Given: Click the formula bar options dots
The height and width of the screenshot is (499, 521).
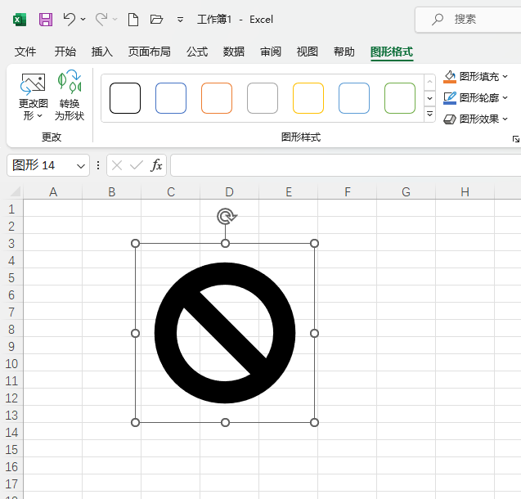Looking at the screenshot, I should click(98, 165).
